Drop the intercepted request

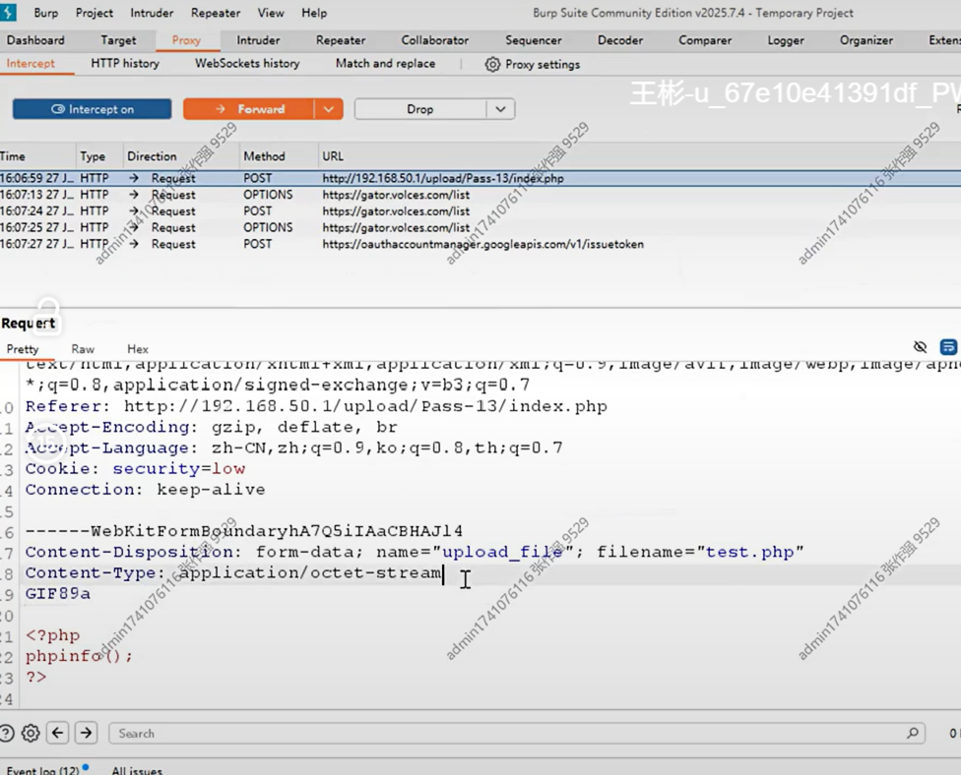[419, 109]
